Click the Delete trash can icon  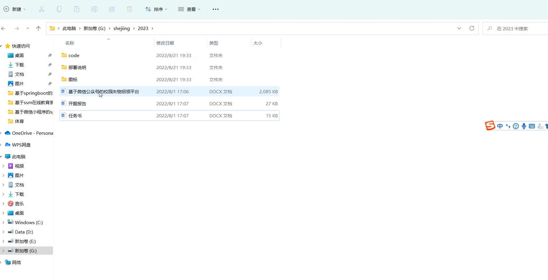(x=130, y=9)
